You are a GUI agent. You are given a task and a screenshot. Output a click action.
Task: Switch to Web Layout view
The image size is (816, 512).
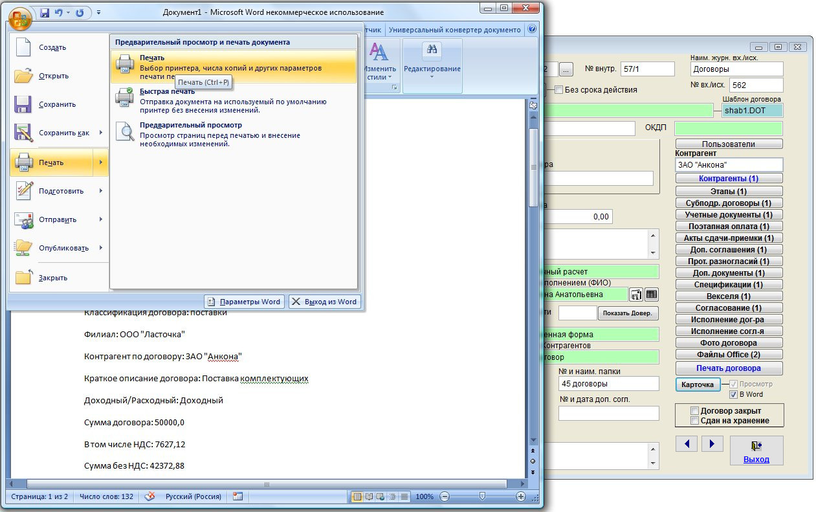point(380,496)
